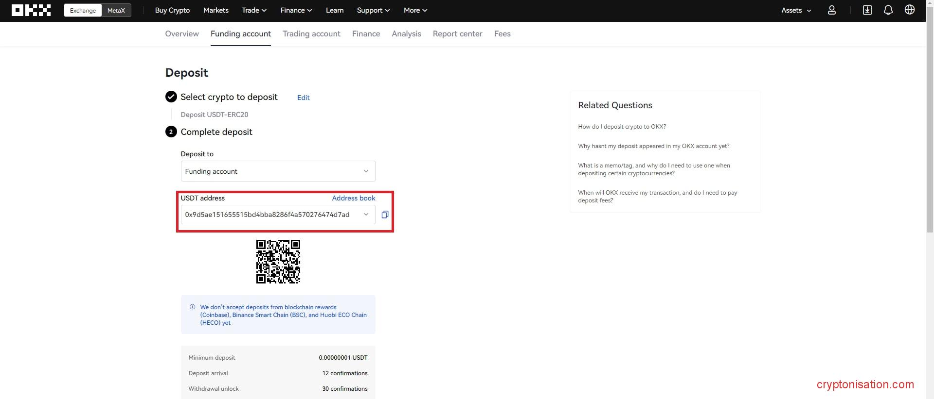Switch to the Trading account tab
The image size is (934, 399).
(311, 33)
